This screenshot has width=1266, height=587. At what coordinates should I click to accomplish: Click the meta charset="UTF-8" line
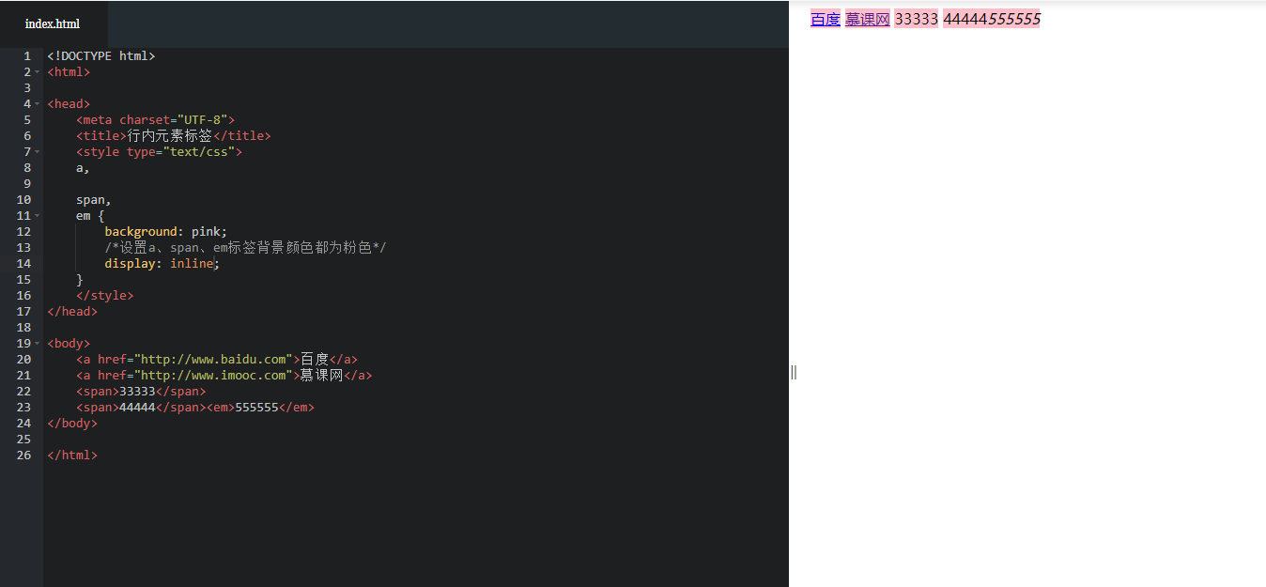click(155, 120)
